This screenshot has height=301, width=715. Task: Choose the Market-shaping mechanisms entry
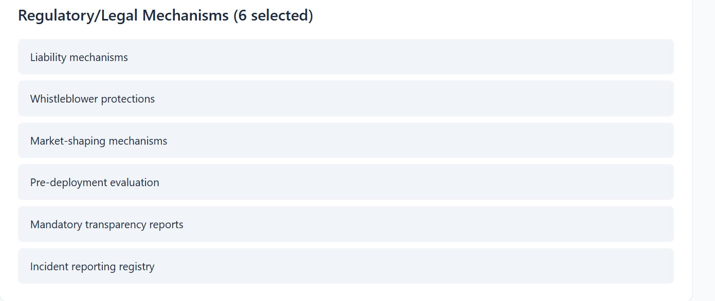(345, 141)
